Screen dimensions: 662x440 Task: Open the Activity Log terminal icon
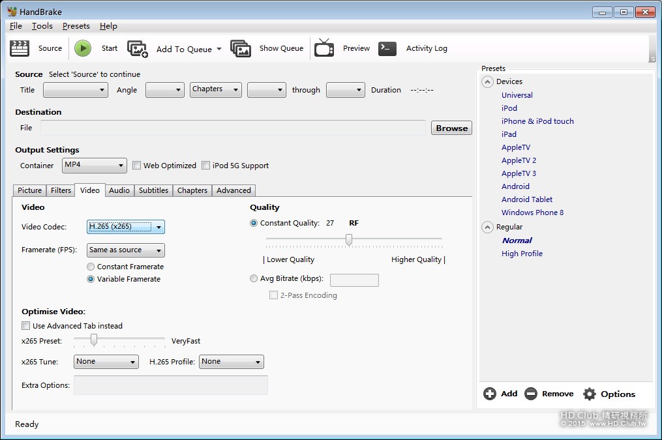[x=387, y=48]
